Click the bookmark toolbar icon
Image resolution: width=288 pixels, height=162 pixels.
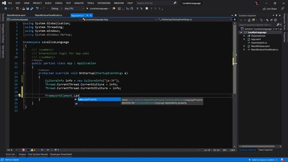pyautogui.click(x=147, y=9)
